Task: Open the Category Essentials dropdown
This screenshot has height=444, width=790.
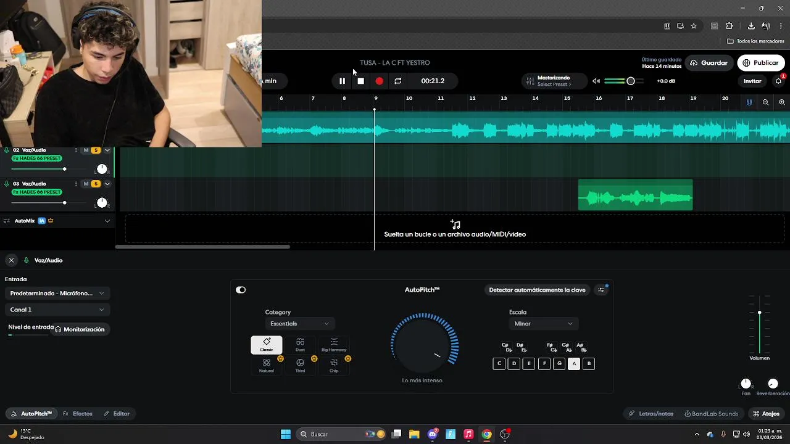Action: (x=299, y=324)
